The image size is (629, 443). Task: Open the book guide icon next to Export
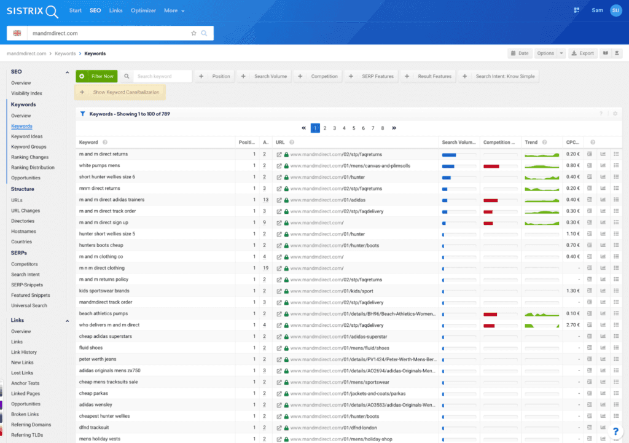pos(606,53)
